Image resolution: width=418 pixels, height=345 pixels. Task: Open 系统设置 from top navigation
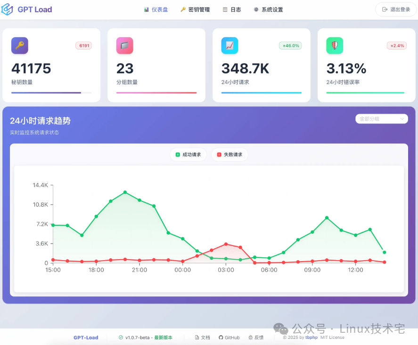268,9
